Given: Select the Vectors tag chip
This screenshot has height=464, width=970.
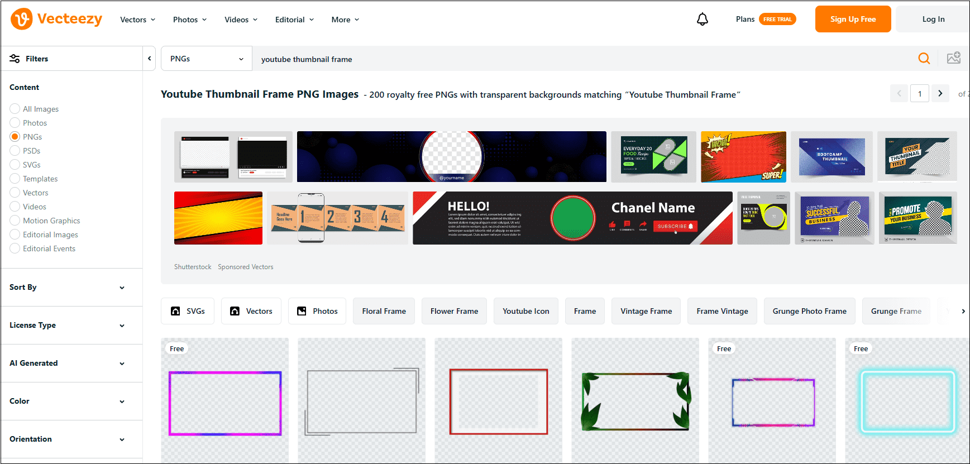Looking at the screenshot, I should pos(251,311).
